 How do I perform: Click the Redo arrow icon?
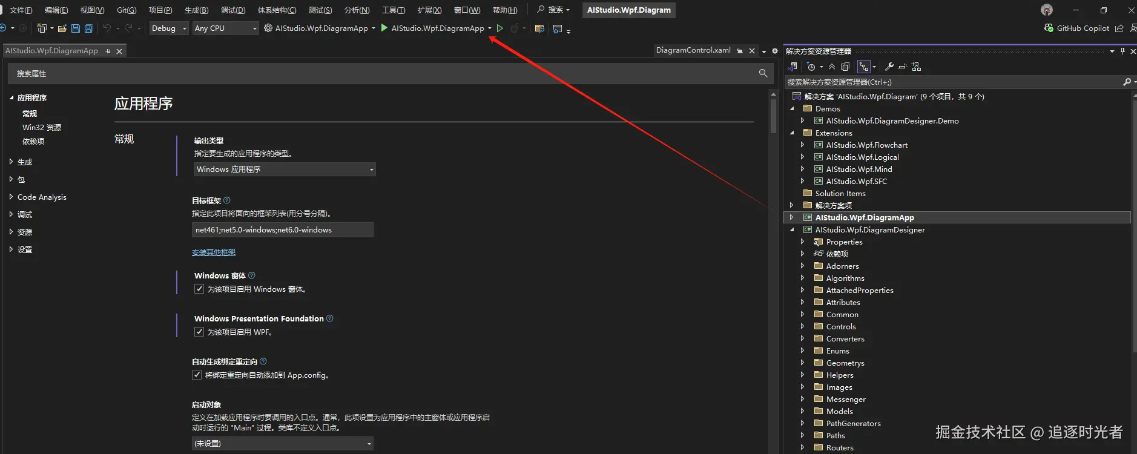[128, 28]
